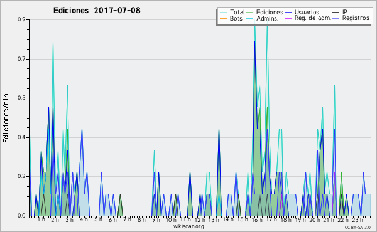Click the CC BY-SA 3.0 license text

358,228
